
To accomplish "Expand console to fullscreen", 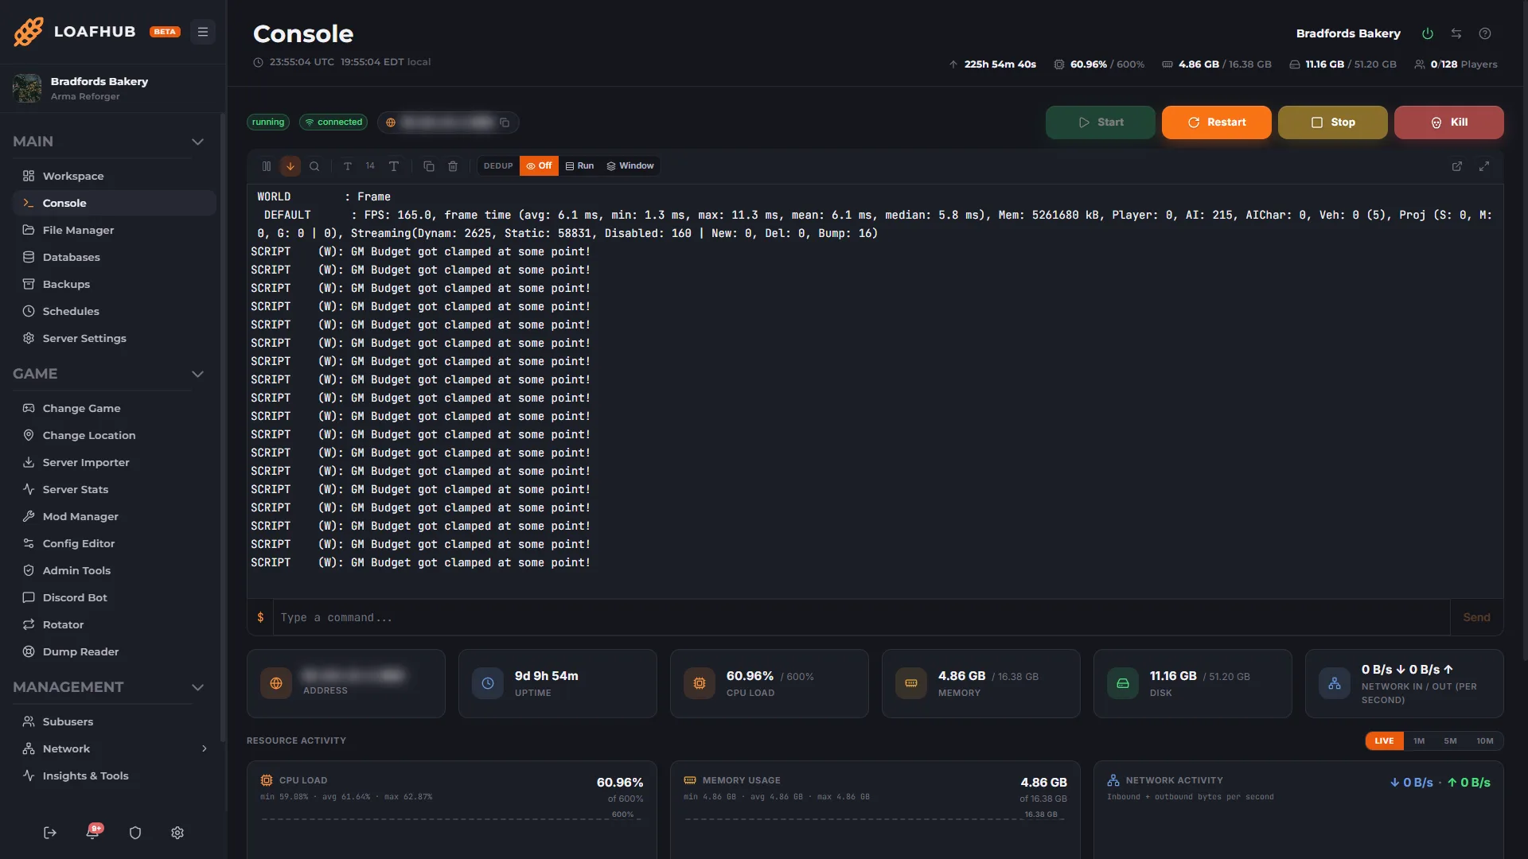I will click(1484, 166).
